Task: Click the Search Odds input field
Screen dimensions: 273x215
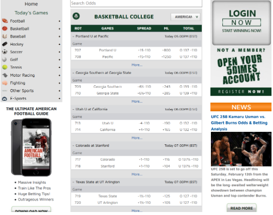Action: pos(136,4)
